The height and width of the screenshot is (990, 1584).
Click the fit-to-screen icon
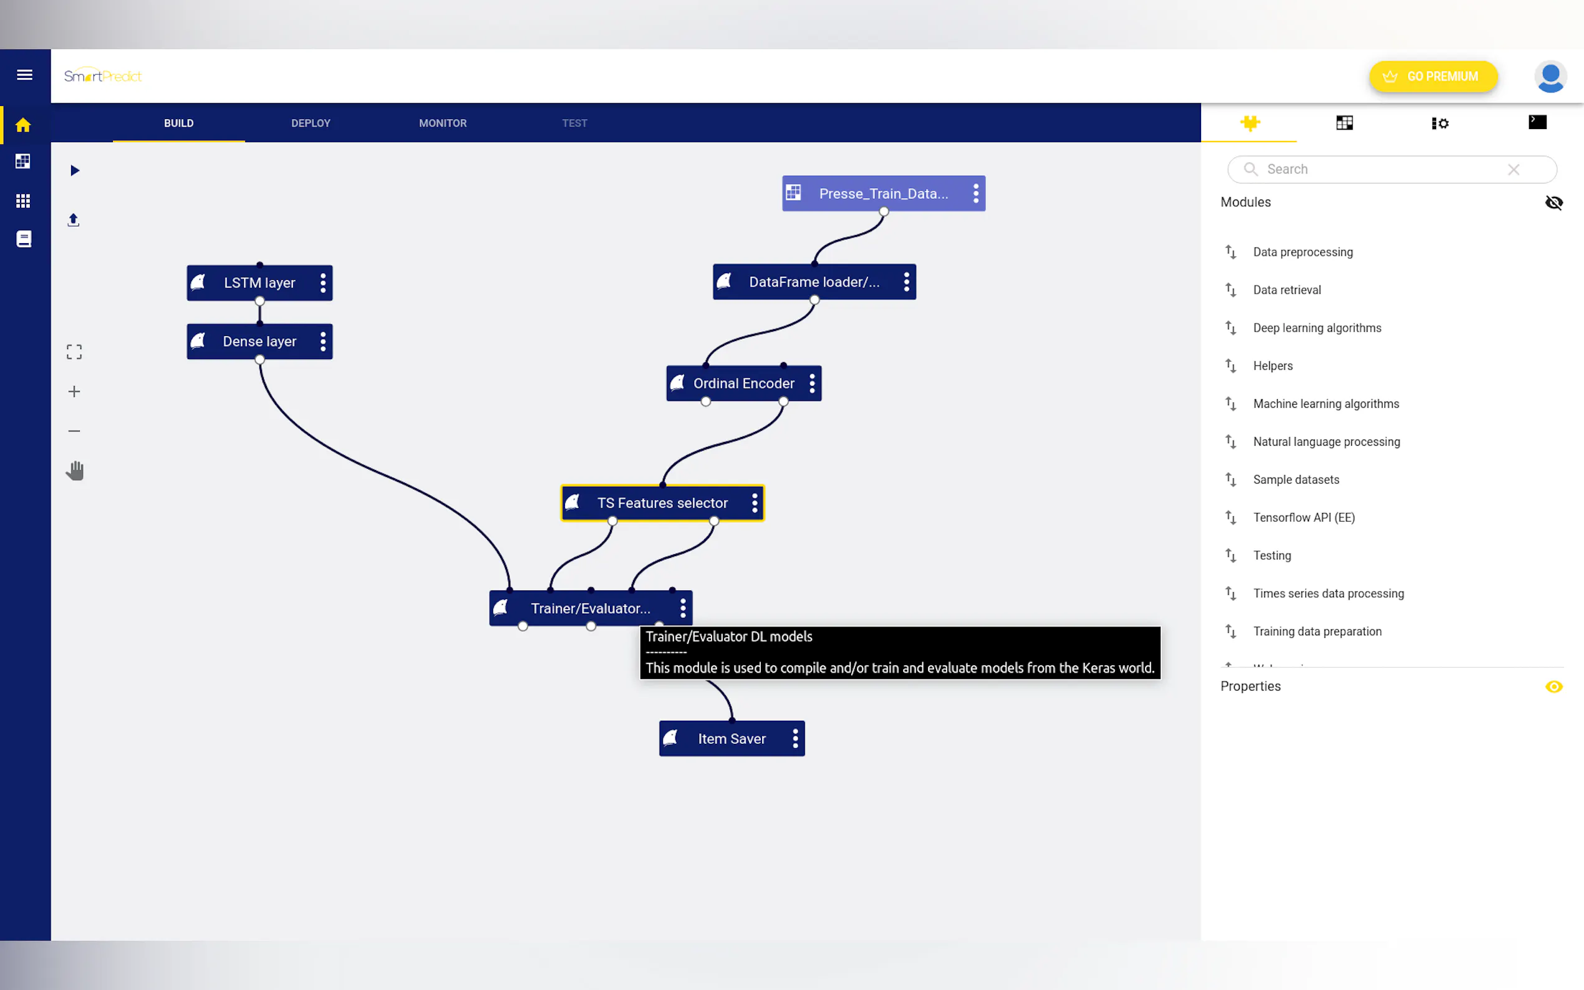click(x=74, y=352)
